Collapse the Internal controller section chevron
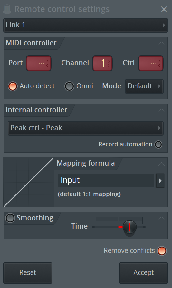 pyautogui.click(x=161, y=110)
